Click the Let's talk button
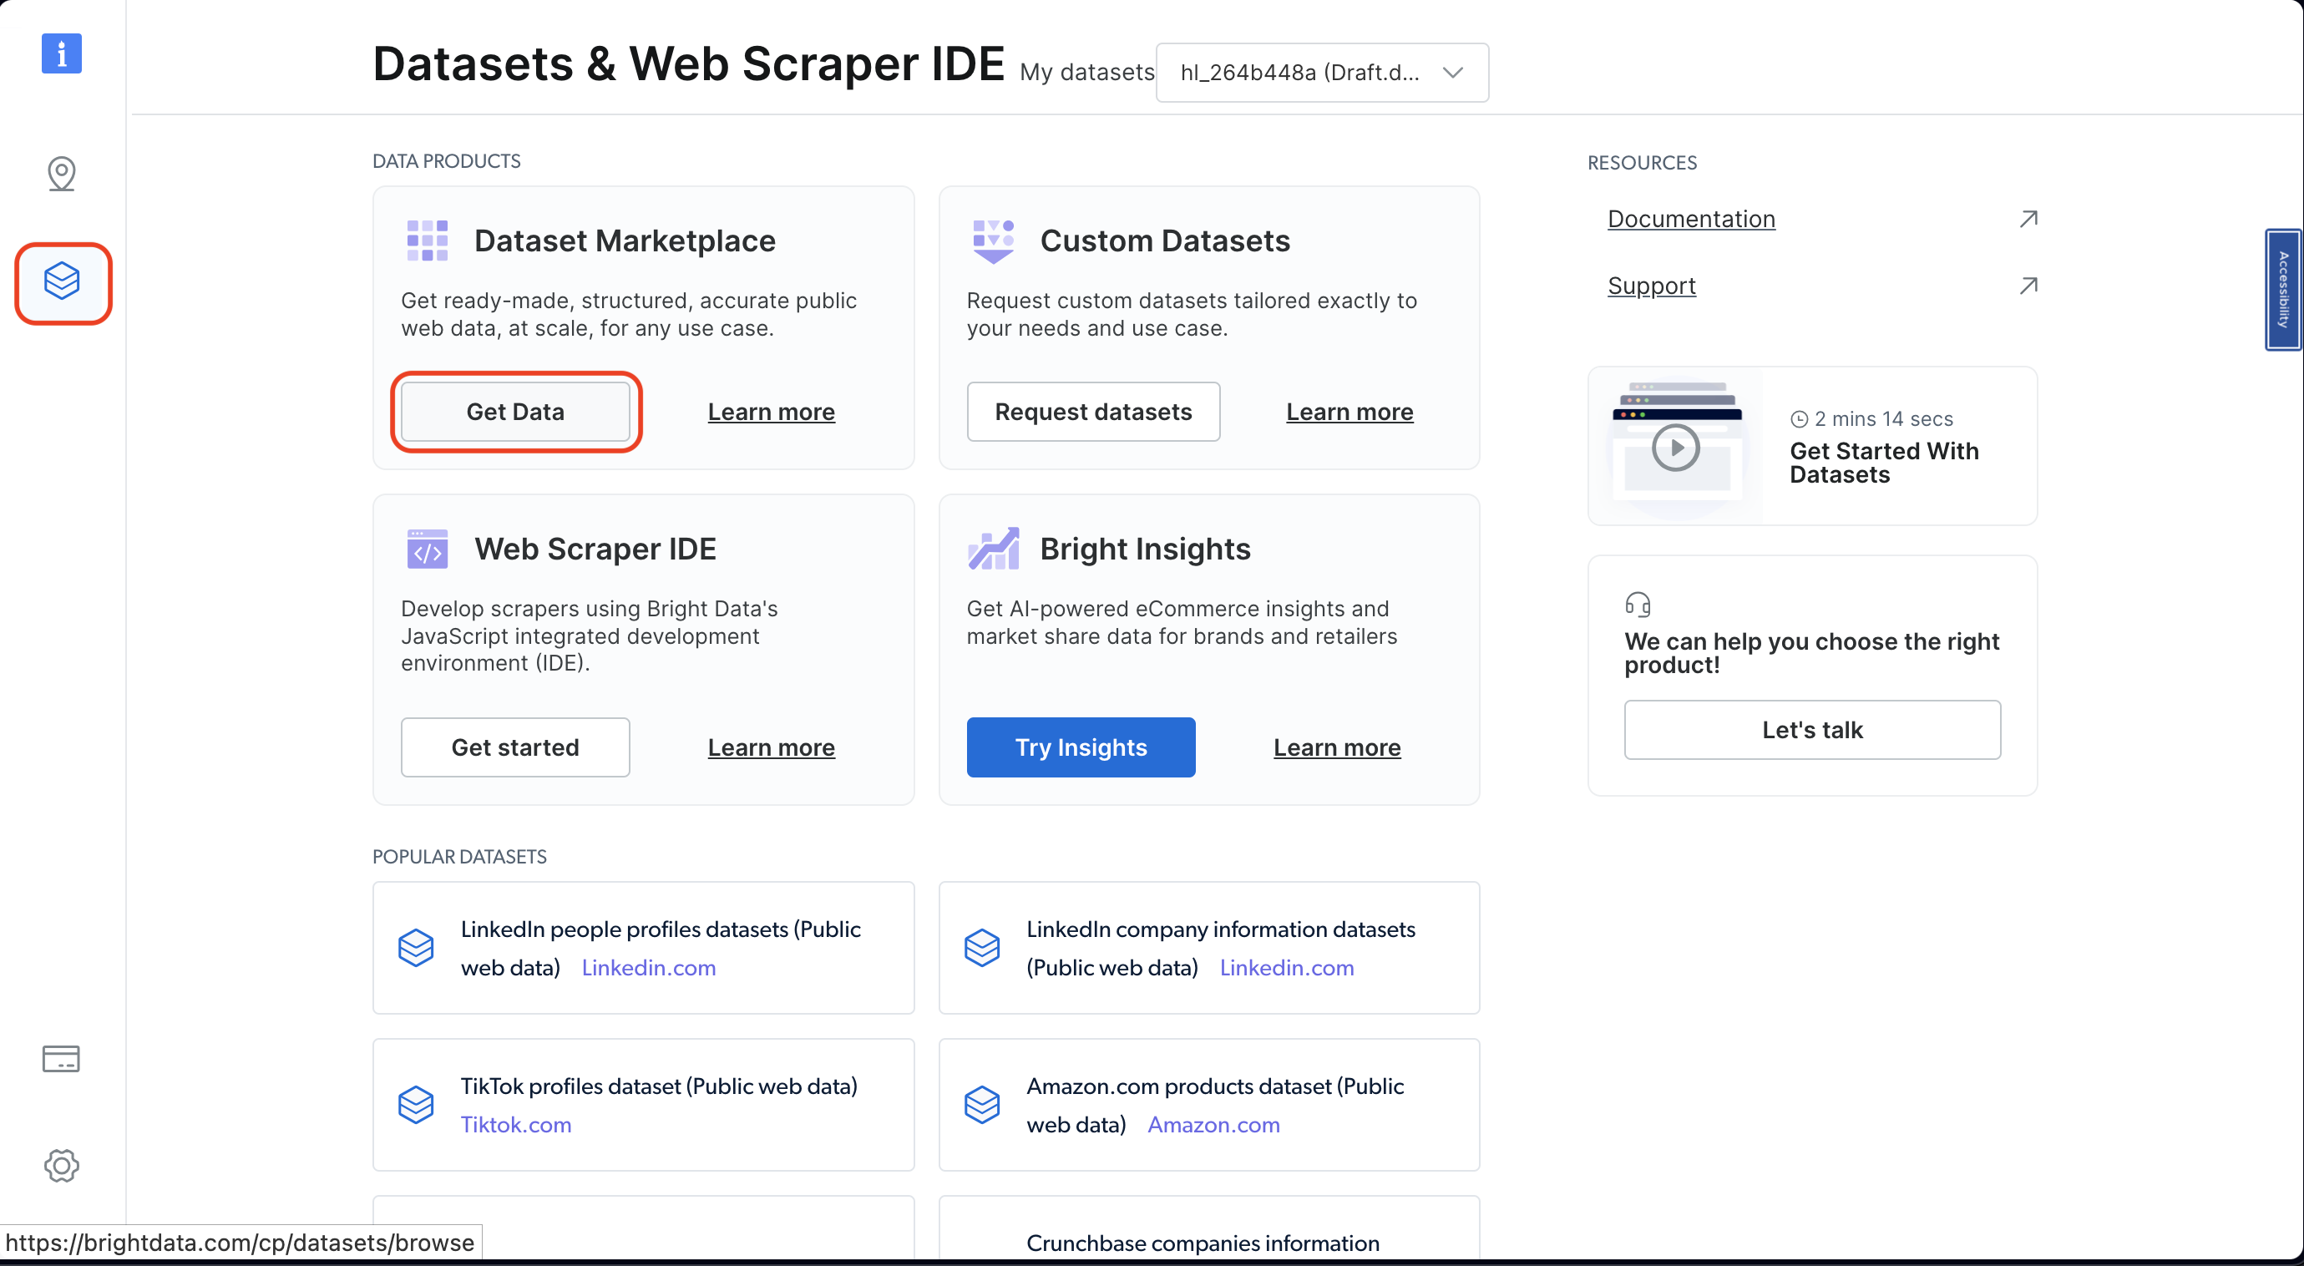 (x=1811, y=730)
